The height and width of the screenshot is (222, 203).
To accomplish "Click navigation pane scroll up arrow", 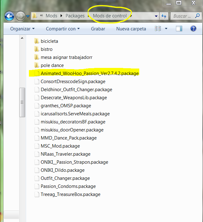I will tap(22, 38).
